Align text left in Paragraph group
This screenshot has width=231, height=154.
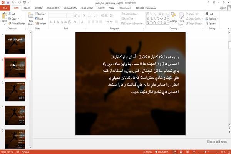[89, 22]
